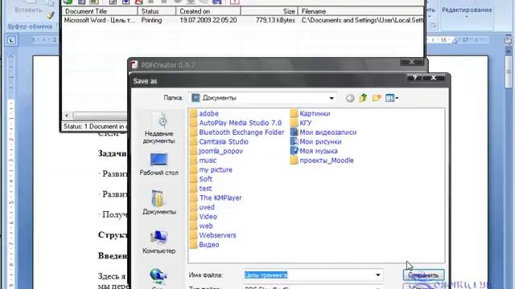Select the Мои рисунки folder

click(316, 142)
